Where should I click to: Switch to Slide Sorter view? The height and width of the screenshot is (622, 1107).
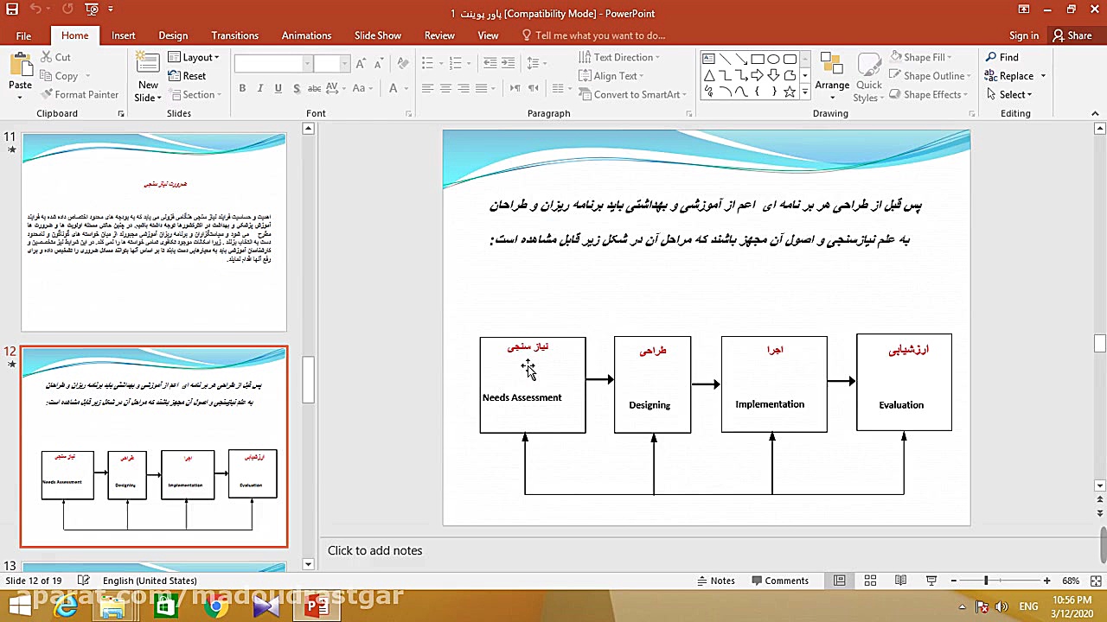[x=870, y=581]
